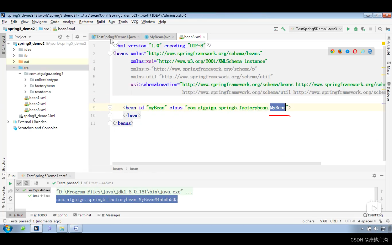The image size is (392, 245).
Task: Open the Refactor menu
Action: (x=86, y=22)
